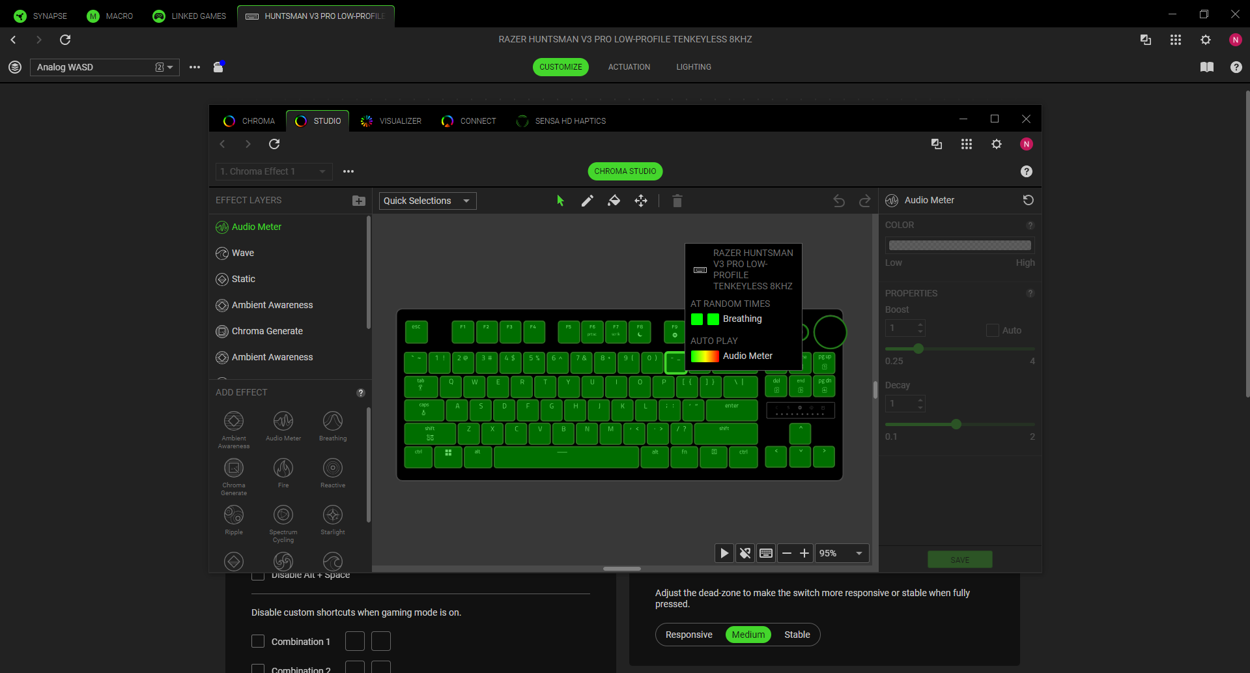Add new effect layer group
Screen dimensions: 1250x673
click(x=359, y=201)
